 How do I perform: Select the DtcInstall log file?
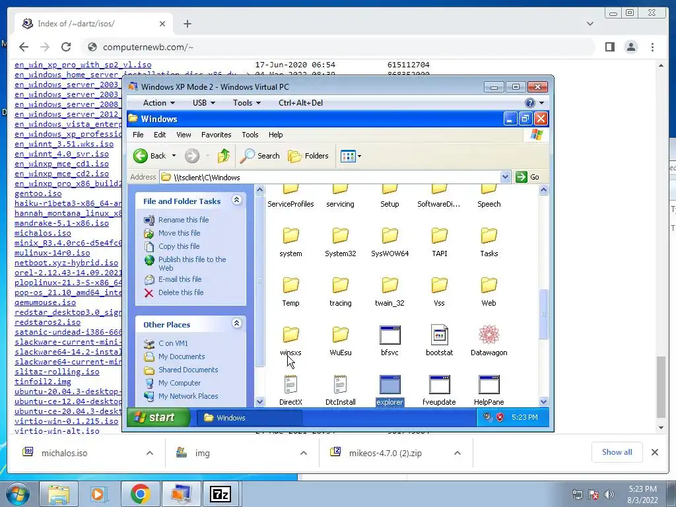[340, 391]
